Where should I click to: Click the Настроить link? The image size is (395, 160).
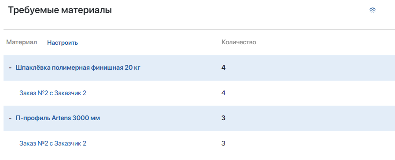63,43
